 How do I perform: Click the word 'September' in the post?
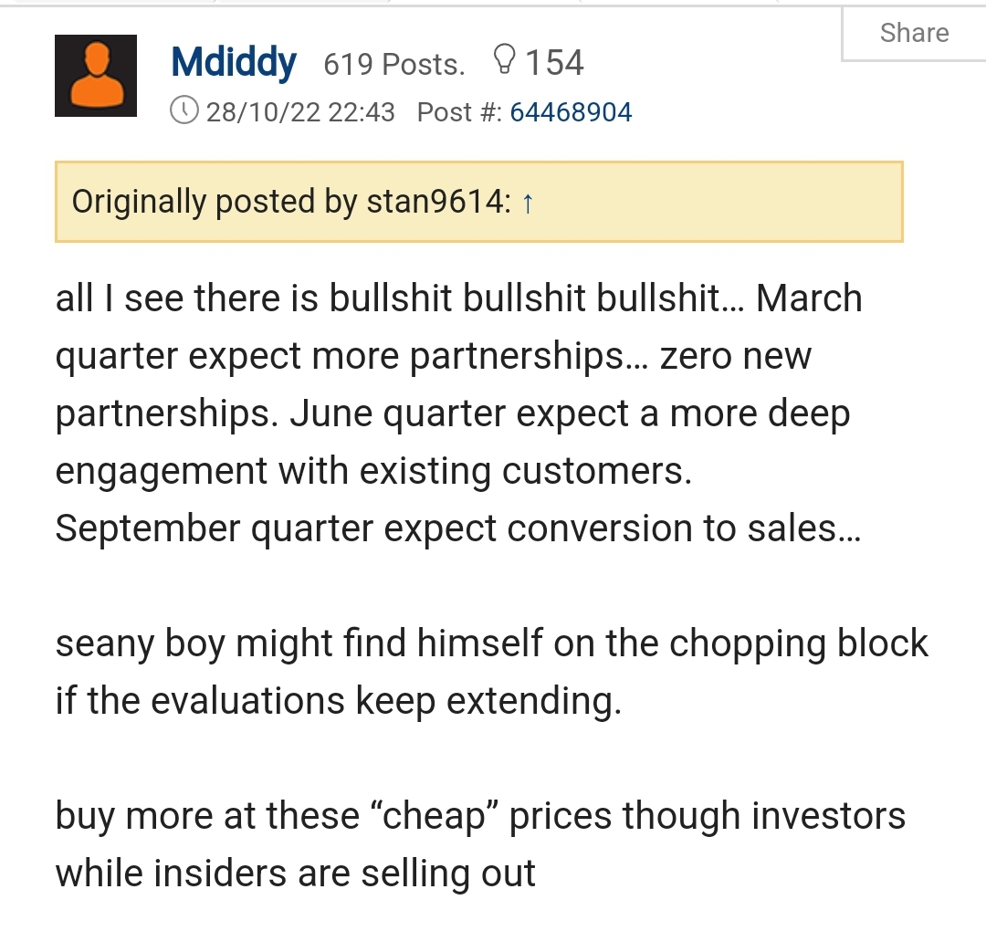point(148,529)
